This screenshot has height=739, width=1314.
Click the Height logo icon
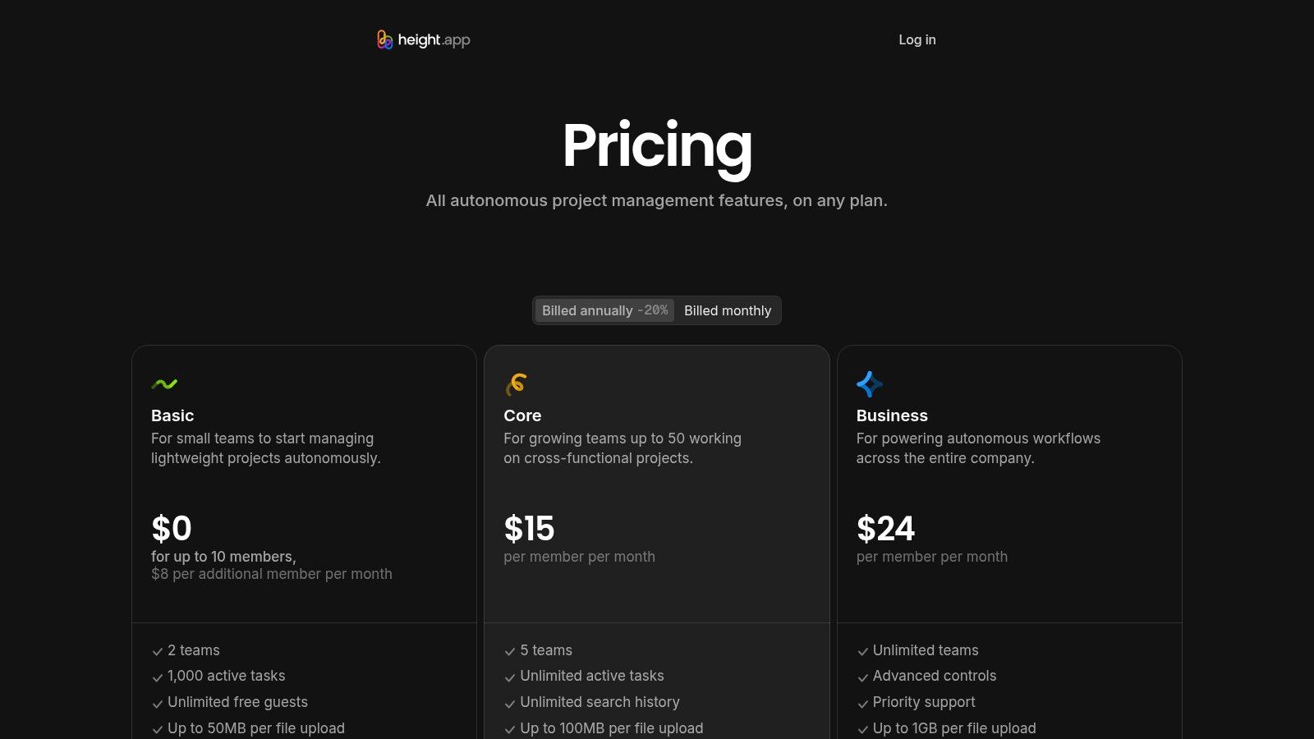point(384,39)
